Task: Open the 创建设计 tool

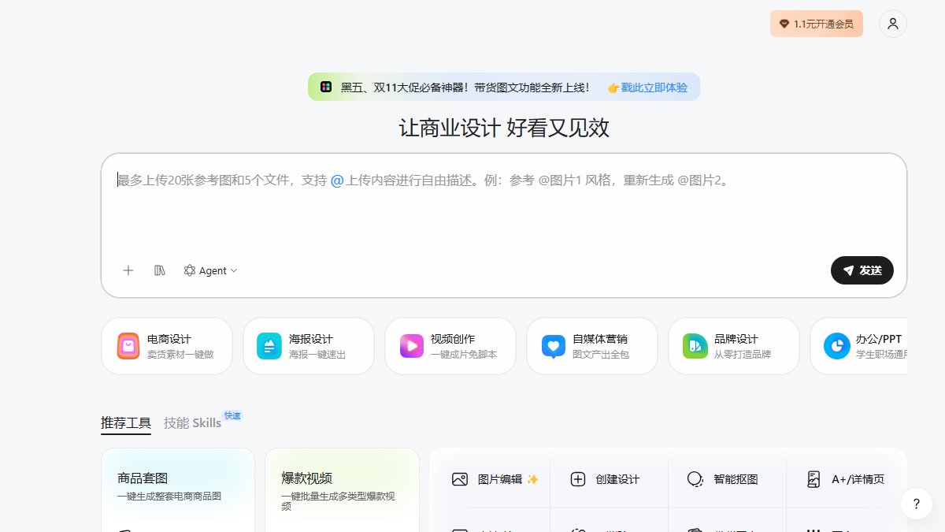Action: click(609, 479)
